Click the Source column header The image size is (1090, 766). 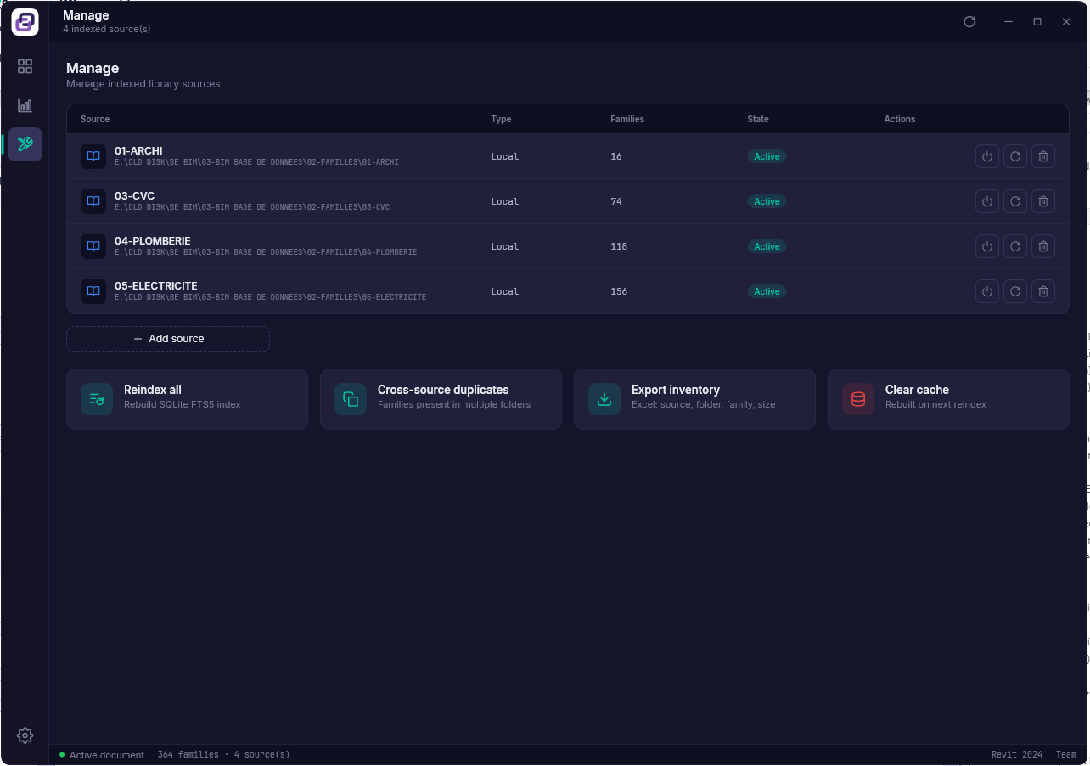click(95, 119)
